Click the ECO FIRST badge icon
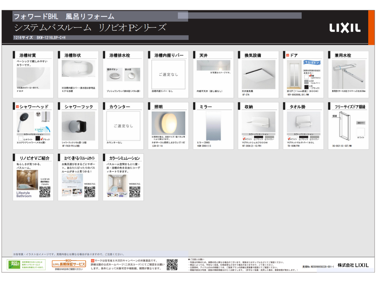 pyautogui.click(x=14, y=265)
